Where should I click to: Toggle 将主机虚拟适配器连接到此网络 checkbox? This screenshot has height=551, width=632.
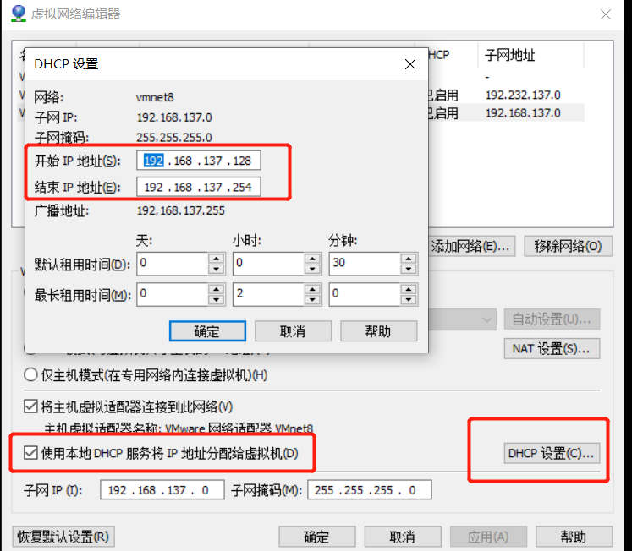click(x=30, y=406)
